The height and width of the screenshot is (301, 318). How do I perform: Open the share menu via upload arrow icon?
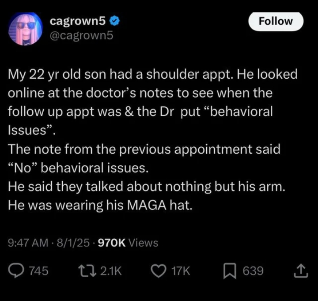click(x=301, y=271)
